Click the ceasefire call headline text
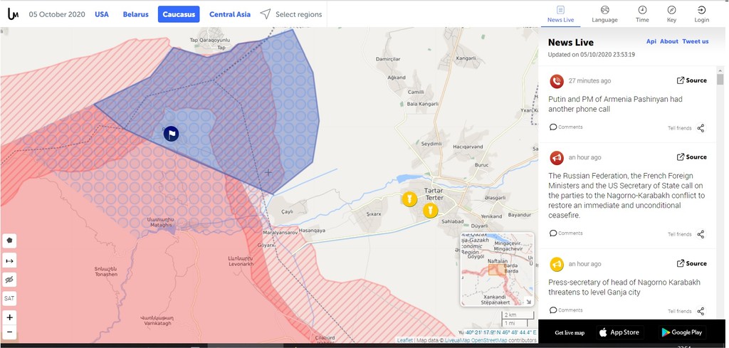The image size is (729, 348). [x=626, y=196]
